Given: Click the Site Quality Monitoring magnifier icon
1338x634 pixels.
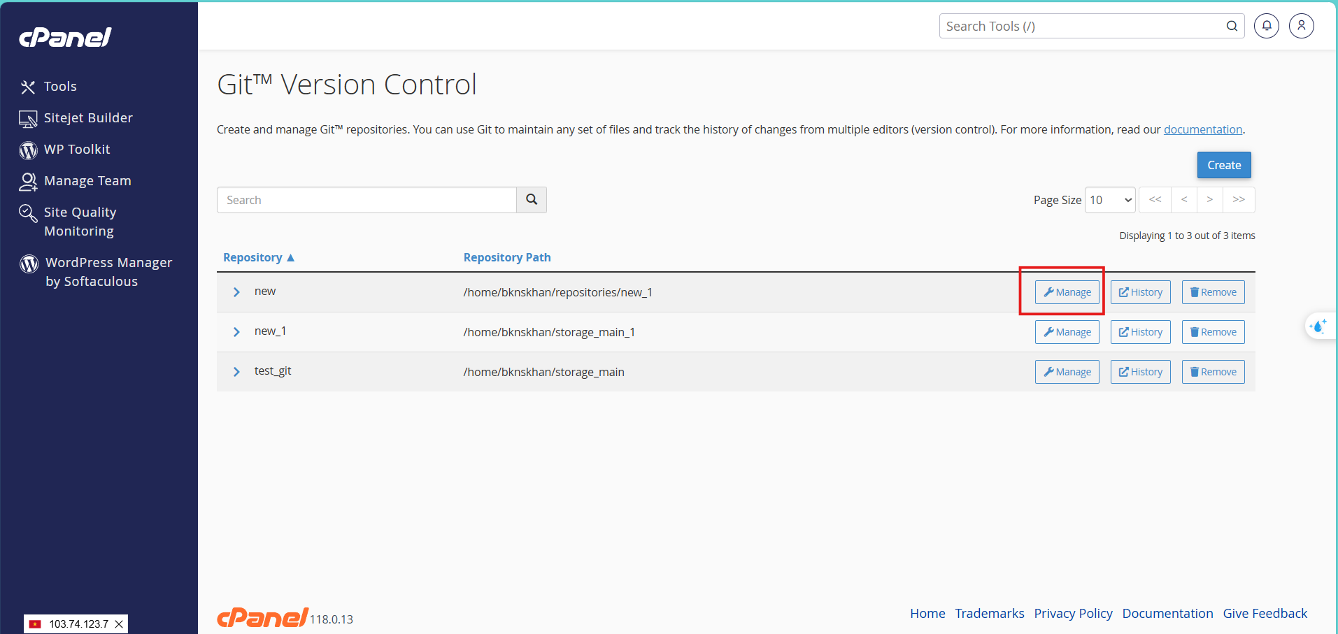Looking at the screenshot, I should tap(28, 213).
